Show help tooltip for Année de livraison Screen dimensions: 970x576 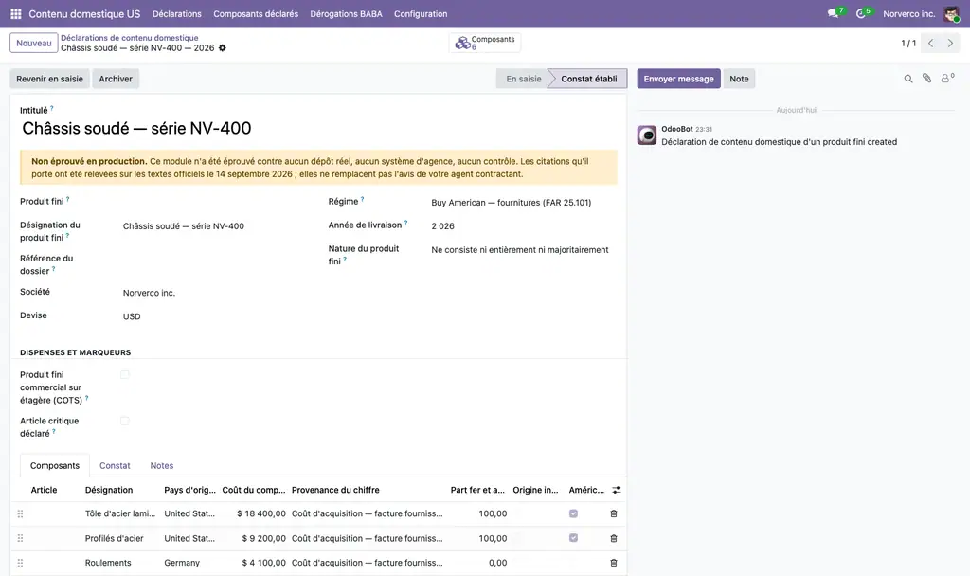[405, 223]
